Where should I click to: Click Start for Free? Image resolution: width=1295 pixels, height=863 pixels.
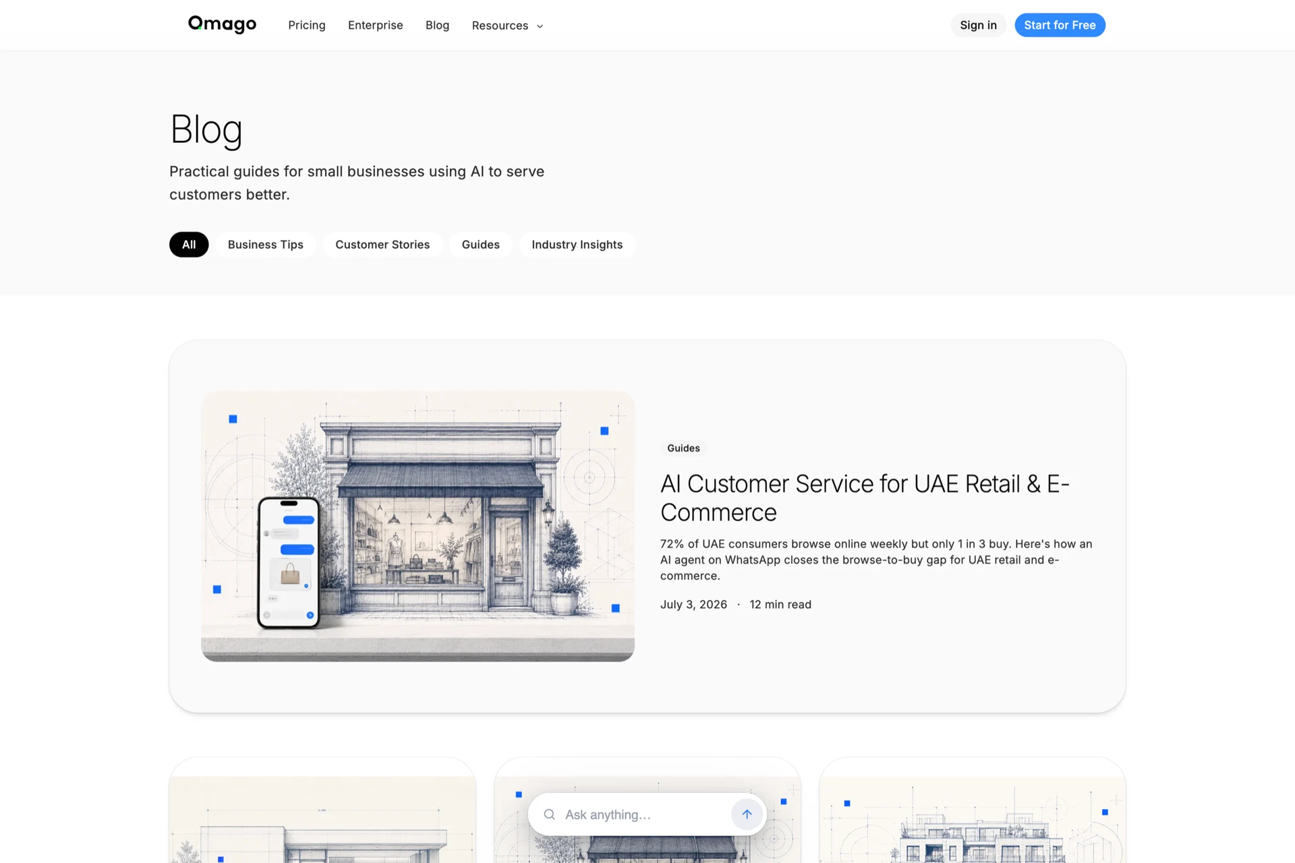(x=1060, y=25)
